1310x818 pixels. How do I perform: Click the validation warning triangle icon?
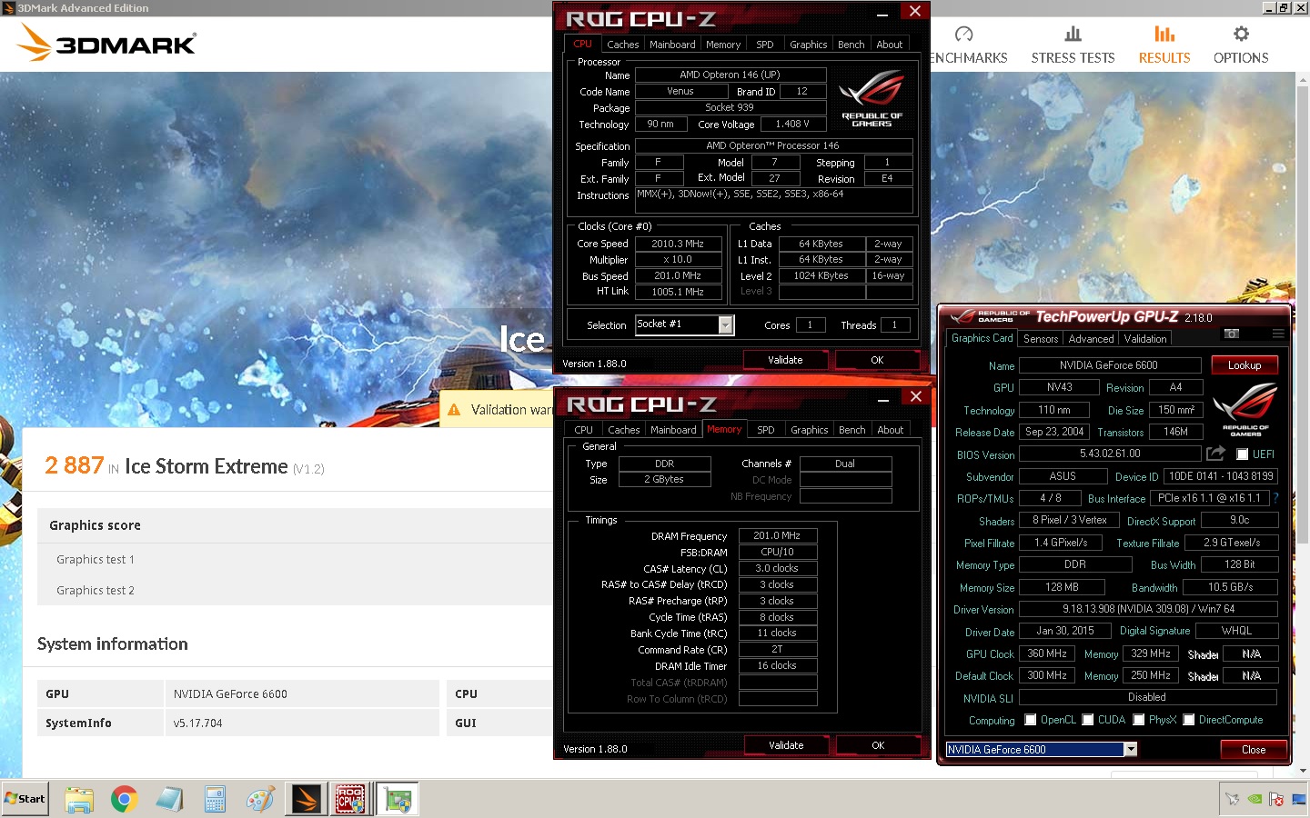pos(454,410)
